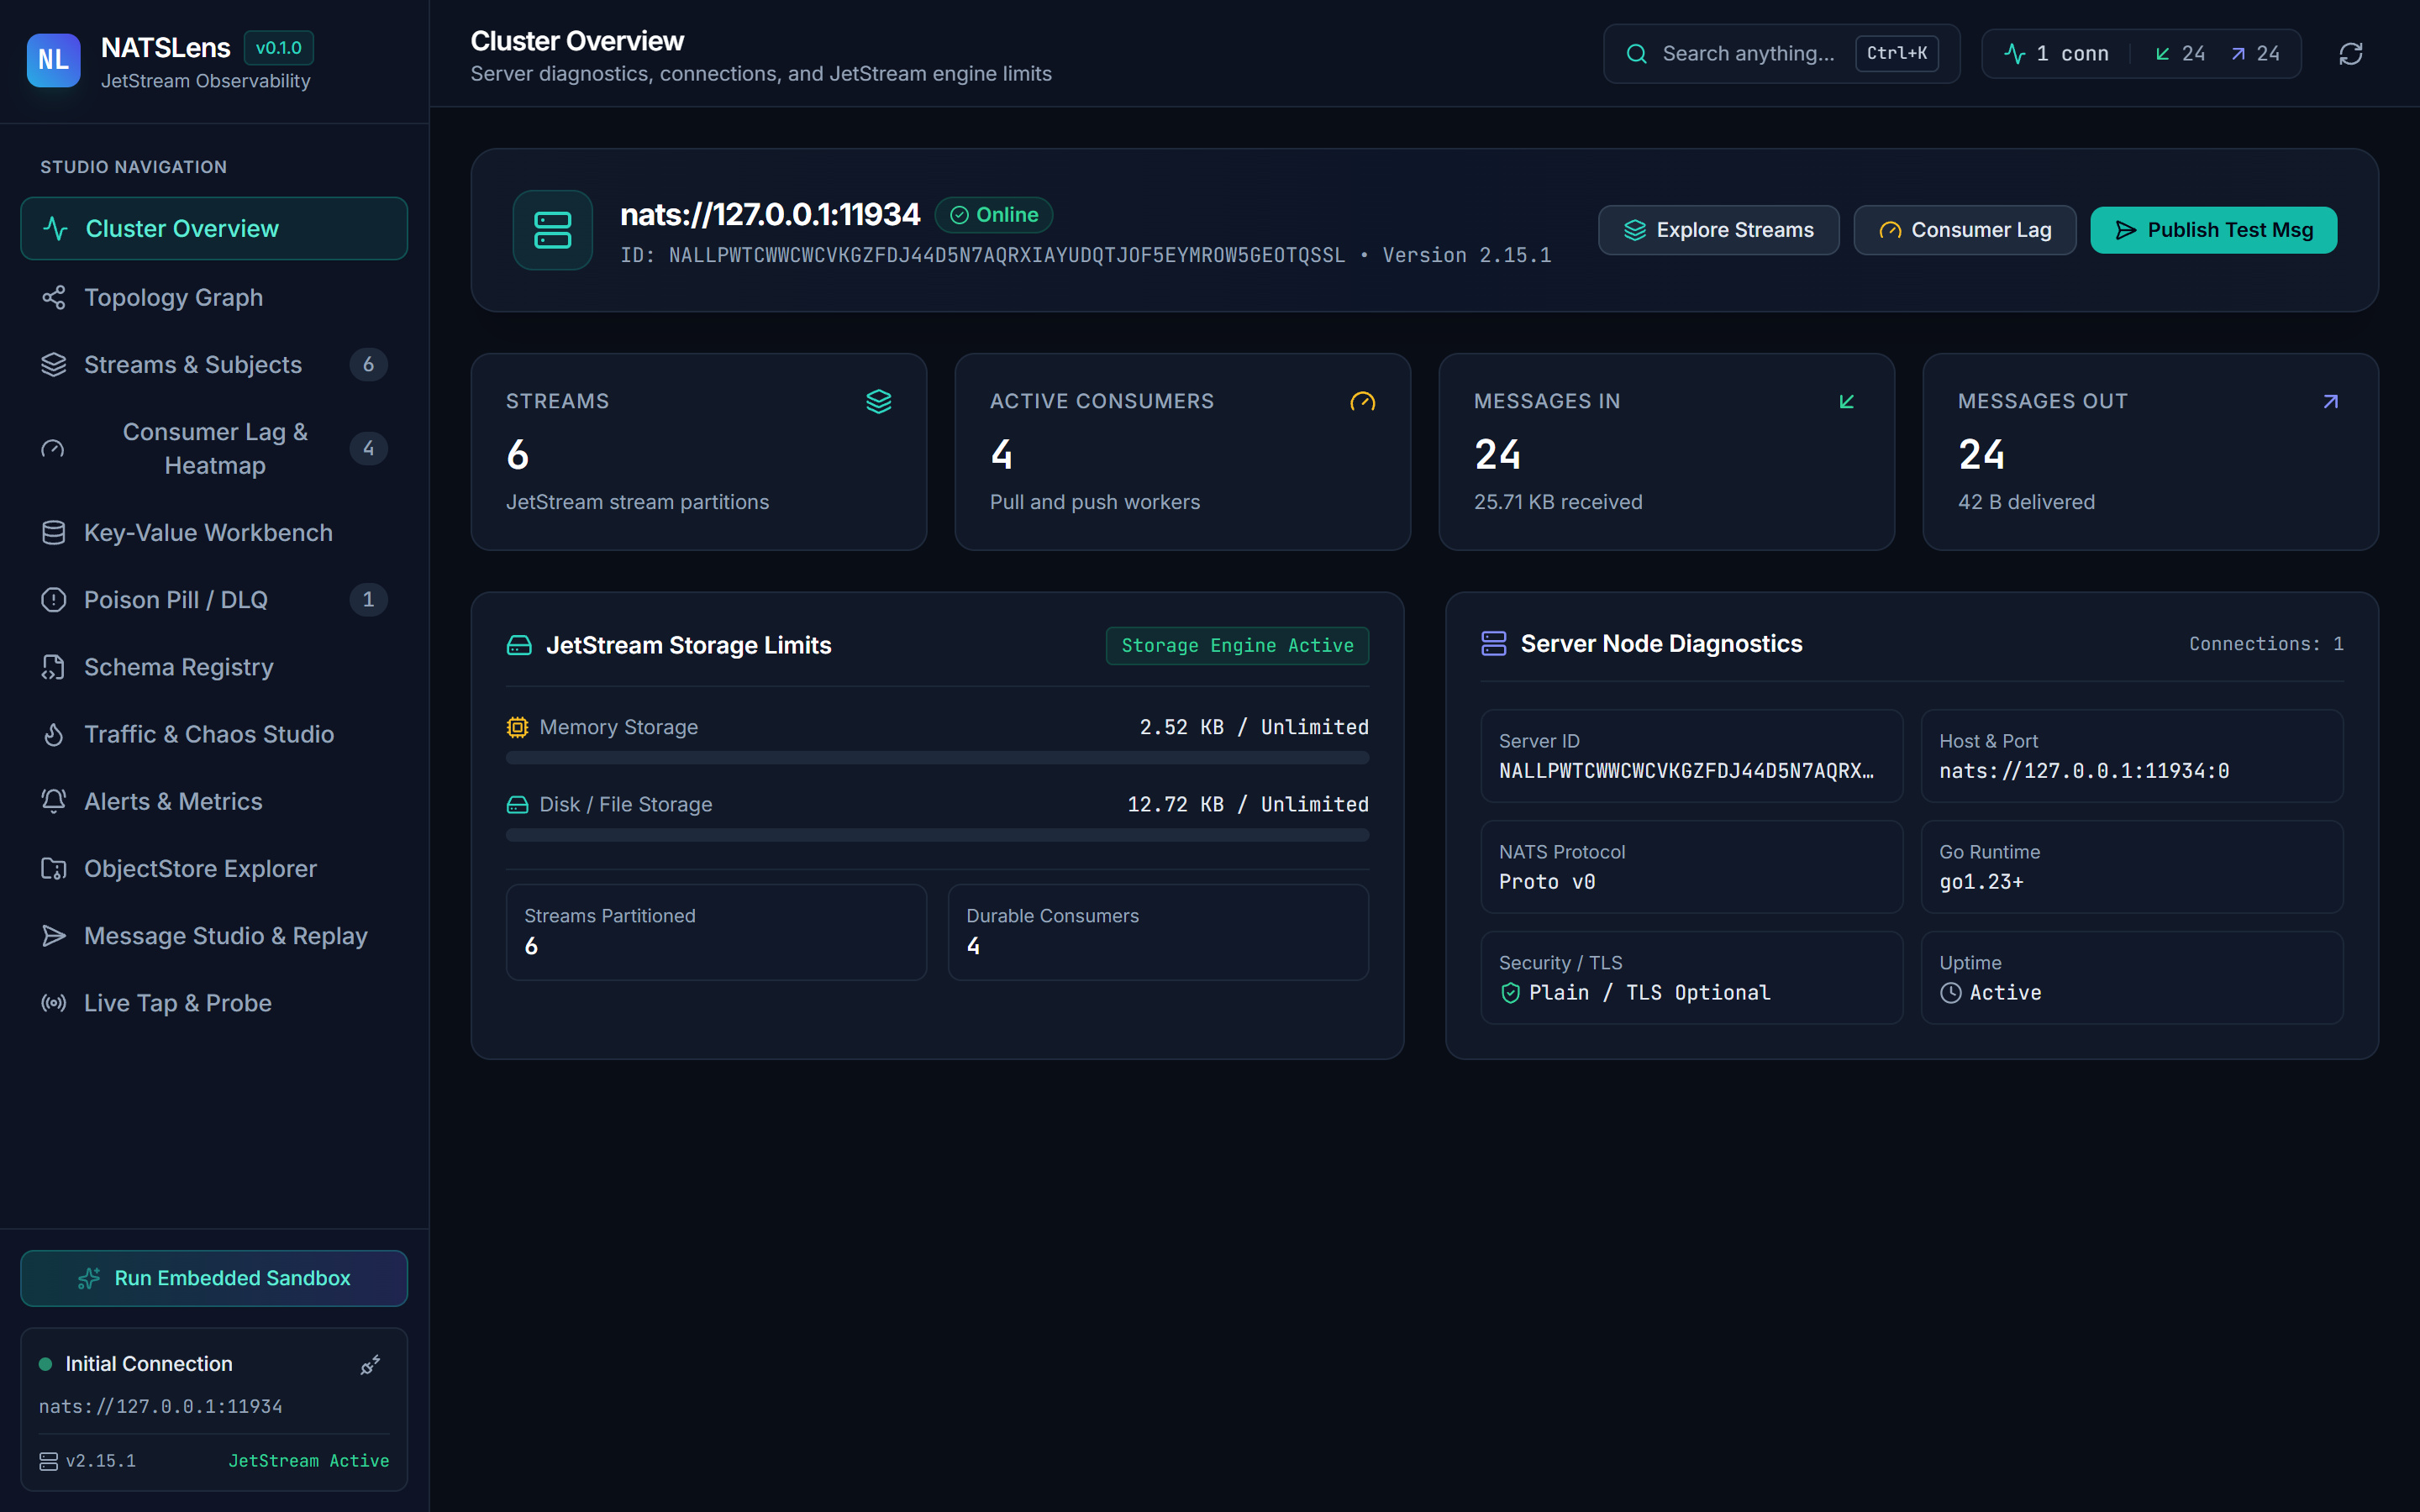Click Publish Test Msg button

2213,230
